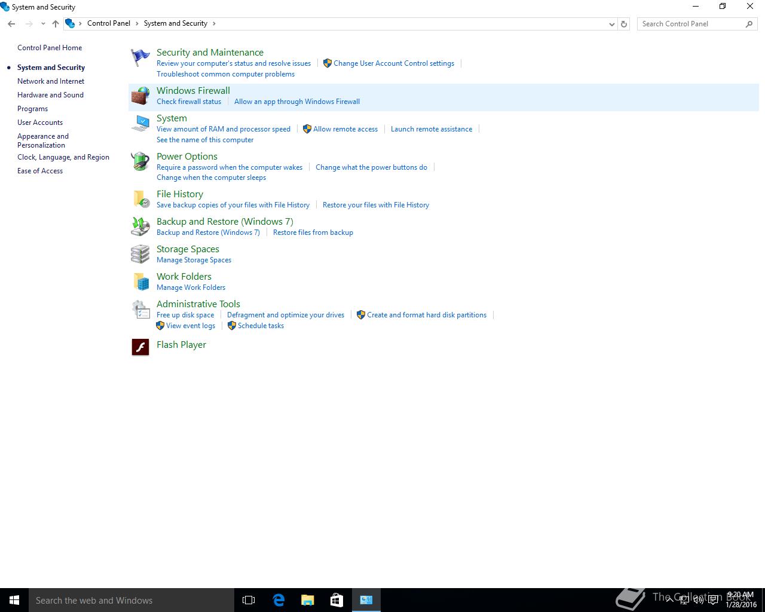Open Create and format hard disk partitions
This screenshot has height=612, width=765.
tap(427, 315)
